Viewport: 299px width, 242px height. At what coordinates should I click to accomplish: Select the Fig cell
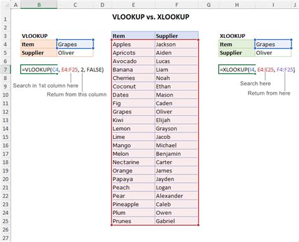[x=133, y=103]
